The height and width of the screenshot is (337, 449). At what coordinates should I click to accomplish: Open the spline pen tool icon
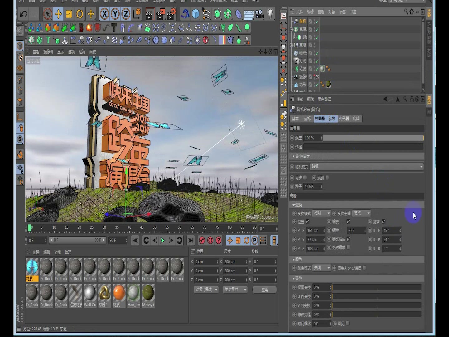[x=206, y=14]
